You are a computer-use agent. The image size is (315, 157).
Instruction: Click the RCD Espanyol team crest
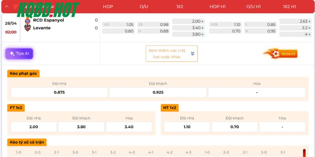click(28, 20)
